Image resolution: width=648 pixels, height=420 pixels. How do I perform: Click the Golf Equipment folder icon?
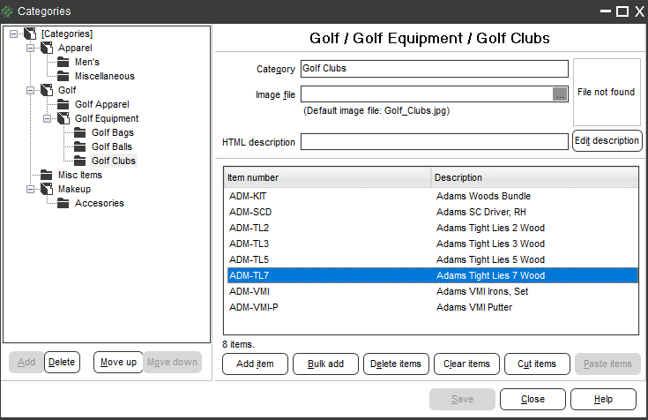click(63, 118)
